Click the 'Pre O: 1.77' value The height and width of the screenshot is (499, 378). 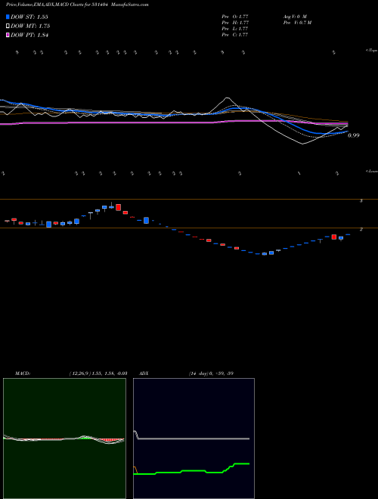235,17
